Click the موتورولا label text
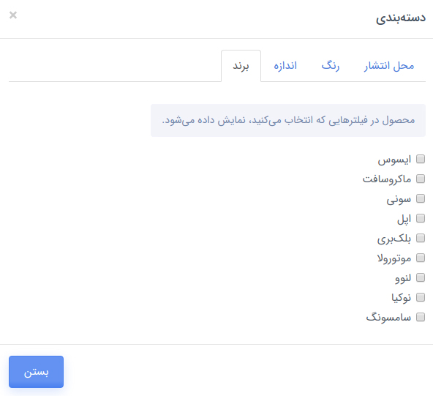Screen dimensions: 433x396 (x=394, y=258)
